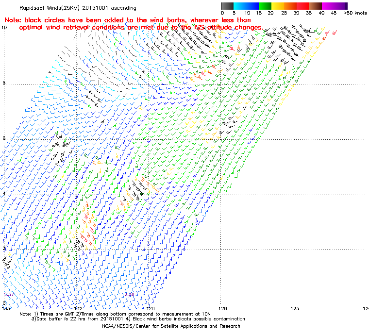
Task: Click the '25' legend scale label
Action: tap(284, 13)
